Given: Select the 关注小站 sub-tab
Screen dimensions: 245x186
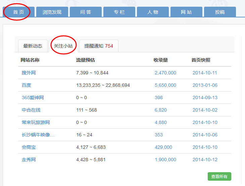Looking at the screenshot, I should tap(63, 46).
